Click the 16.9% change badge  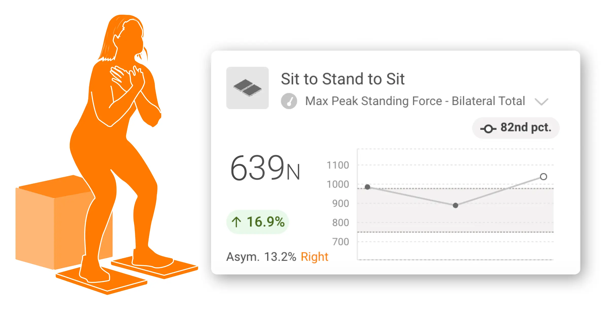258,222
